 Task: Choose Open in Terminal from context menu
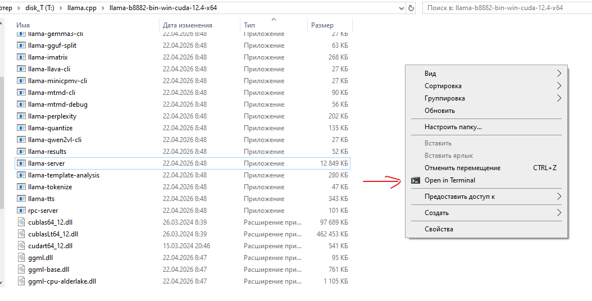tap(450, 180)
